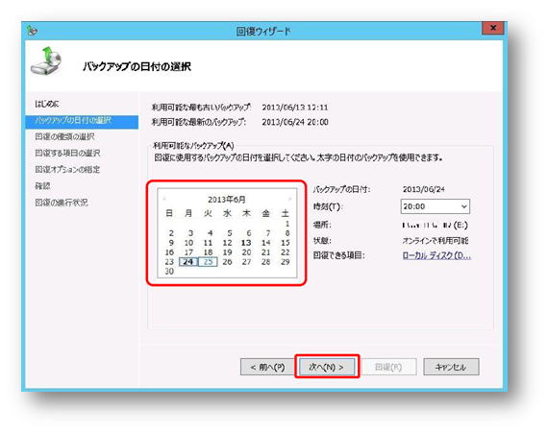This screenshot has width=548, height=432.
Task: Click the 次へ(N) button
Action: coord(327,367)
